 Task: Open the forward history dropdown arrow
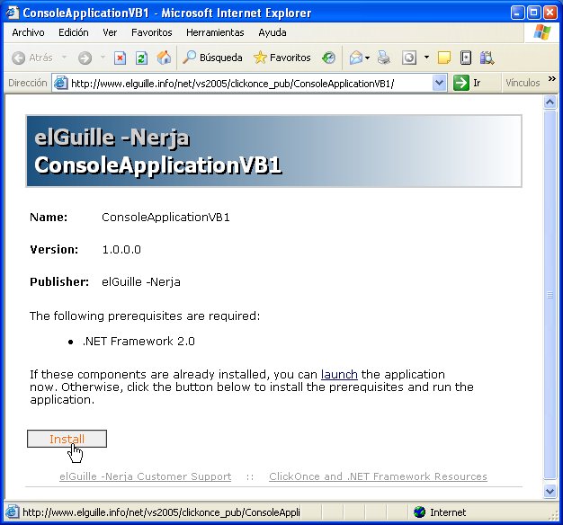tap(103, 57)
